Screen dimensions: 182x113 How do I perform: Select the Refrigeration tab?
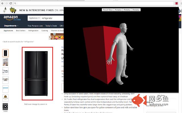pos(33,31)
